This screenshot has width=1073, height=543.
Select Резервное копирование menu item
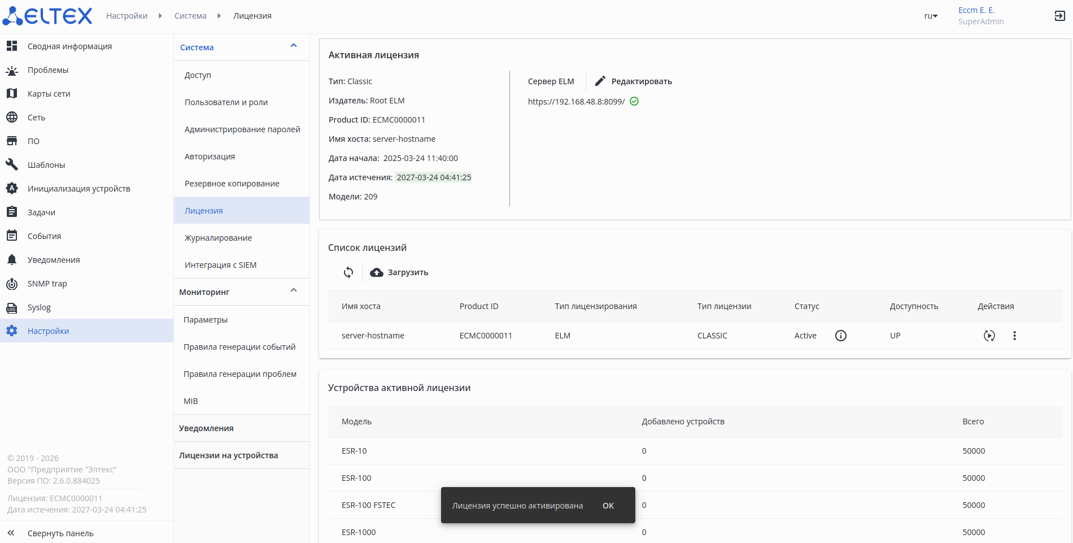pyautogui.click(x=232, y=184)
